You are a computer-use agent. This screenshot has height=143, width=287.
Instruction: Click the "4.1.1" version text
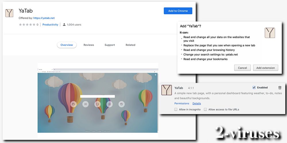click(x=191, y=88)
